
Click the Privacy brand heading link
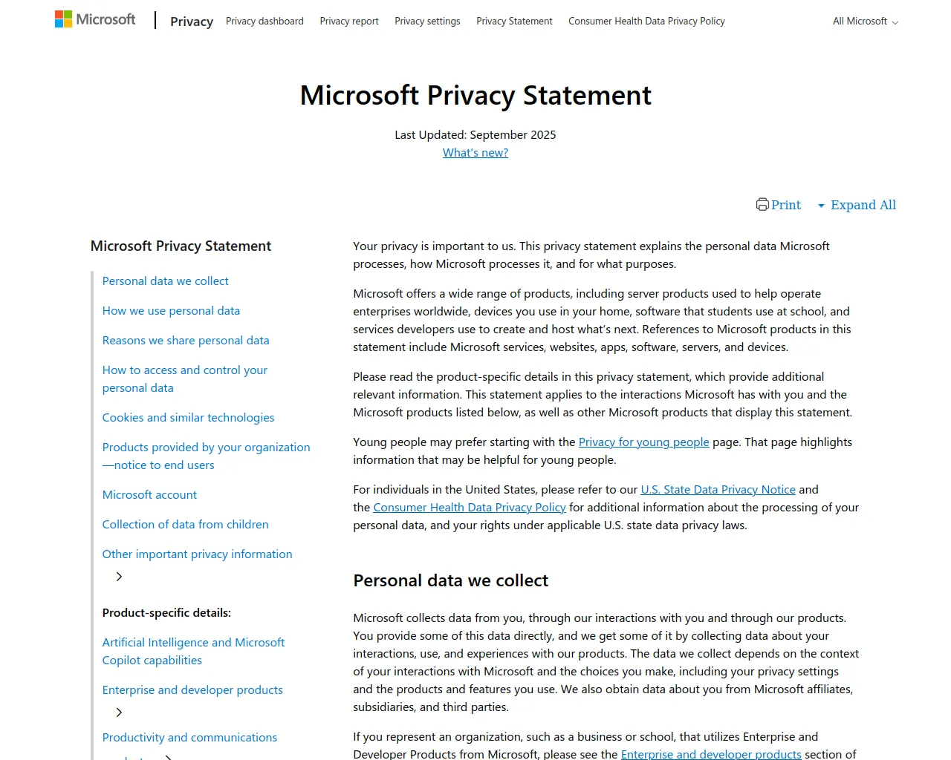pyautogui.click(x=192, y=22)
